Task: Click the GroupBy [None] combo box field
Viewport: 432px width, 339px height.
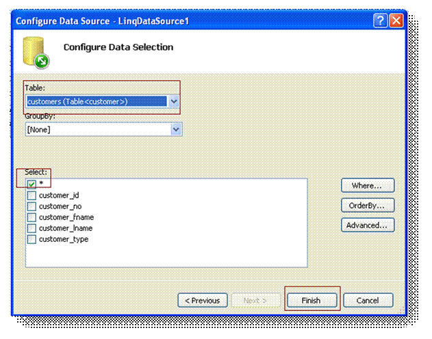Action: (x=96, y=129)
